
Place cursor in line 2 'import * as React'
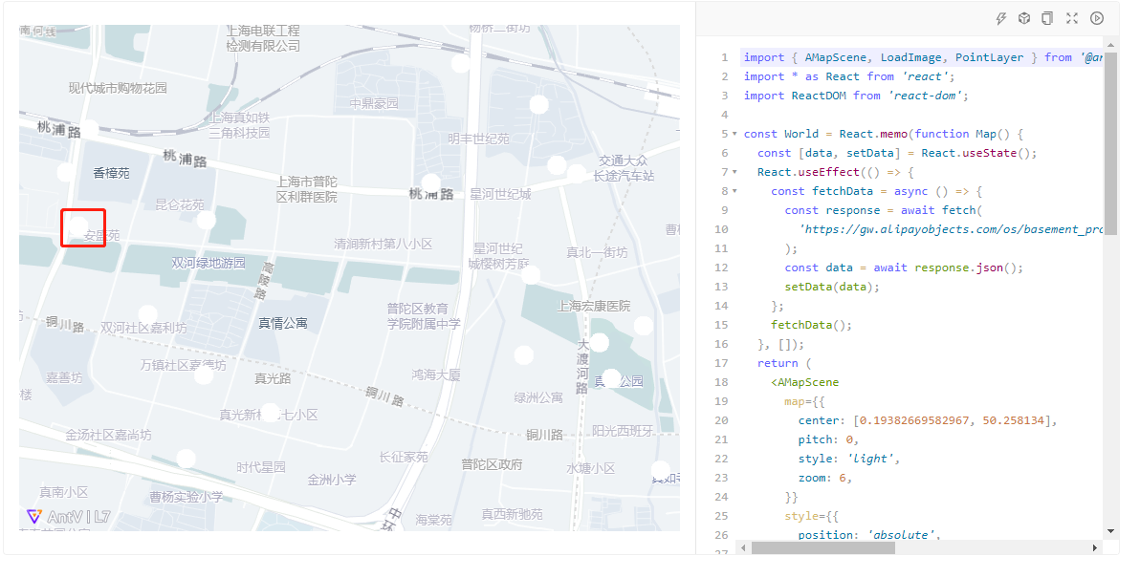tap(849, 77)
